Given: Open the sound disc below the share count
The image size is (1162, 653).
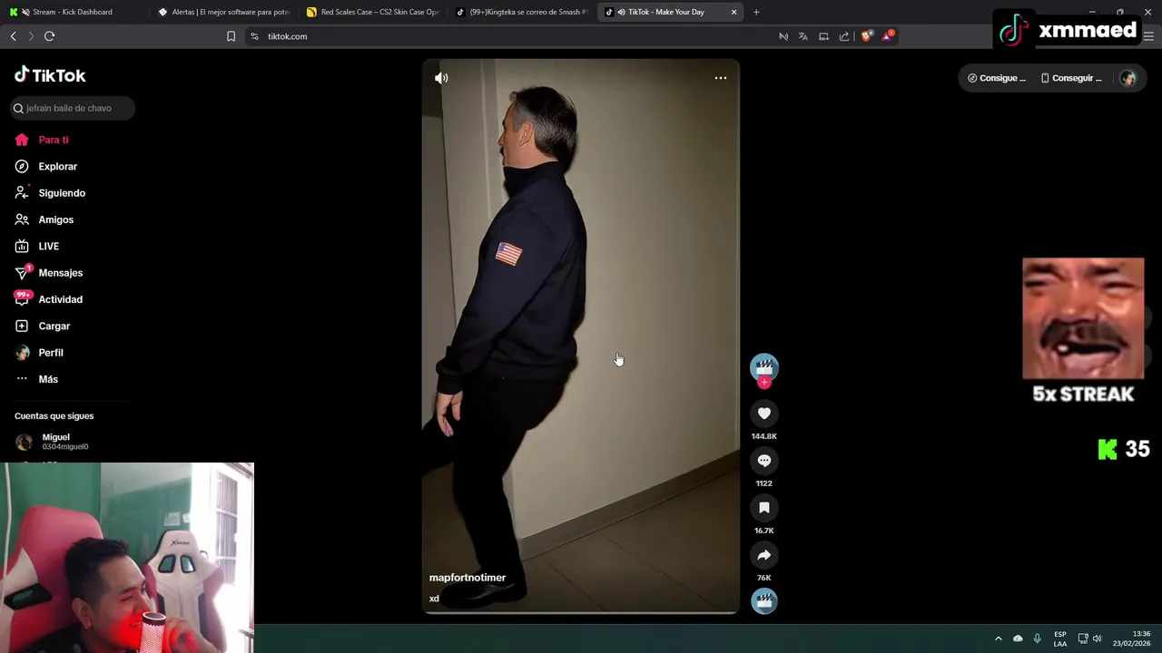Looking at the screenshot, I should coord(764,601).
